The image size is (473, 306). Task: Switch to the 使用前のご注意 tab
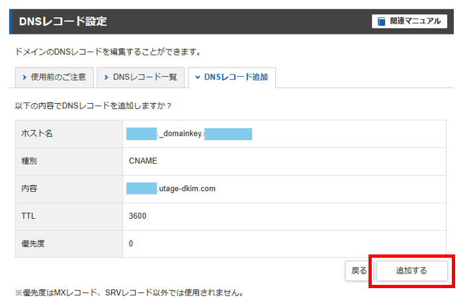[x=54, y=77]
